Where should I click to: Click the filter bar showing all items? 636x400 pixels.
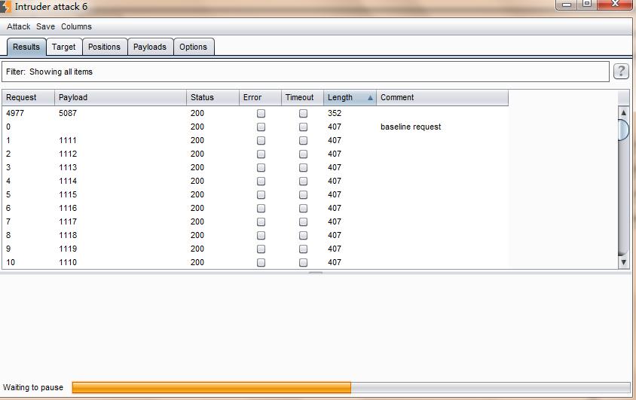point(305,72)
